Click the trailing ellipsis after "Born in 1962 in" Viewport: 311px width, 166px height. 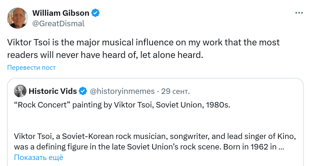click(x=281, y=147)
